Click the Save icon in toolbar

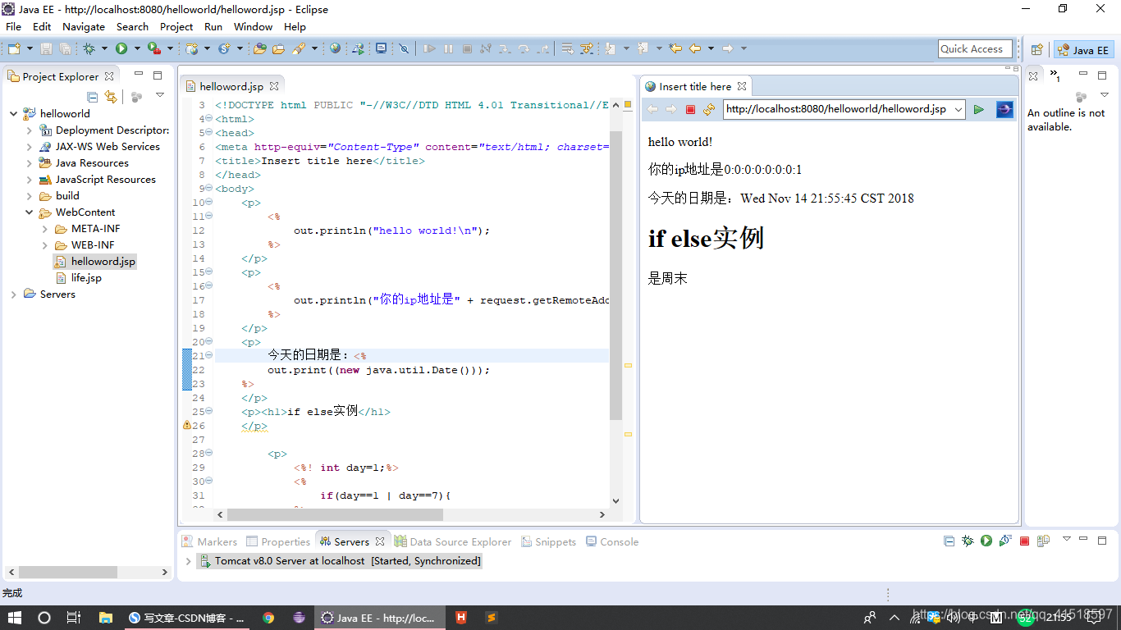(x=47, y=49)
